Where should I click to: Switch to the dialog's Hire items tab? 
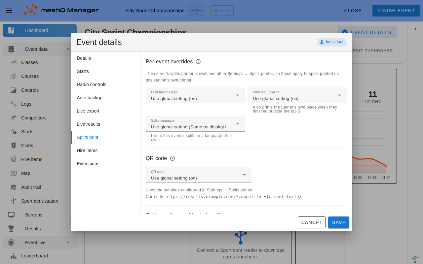click(x=106, y=150)
